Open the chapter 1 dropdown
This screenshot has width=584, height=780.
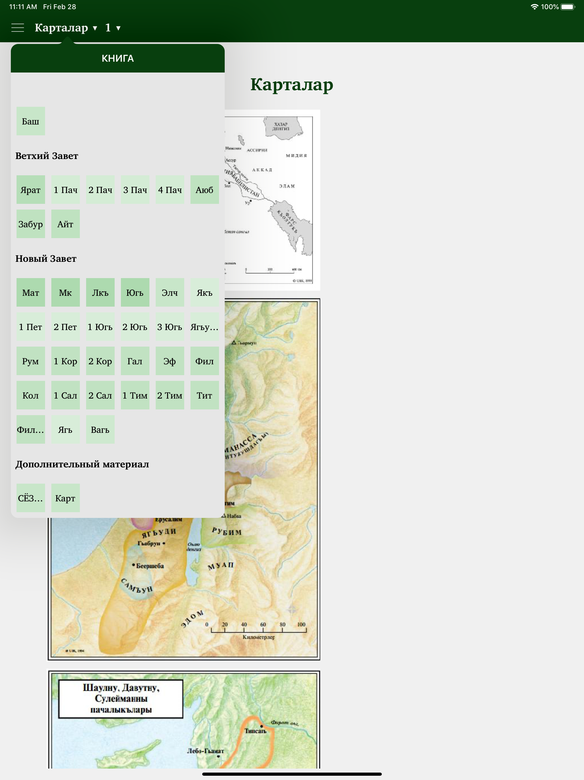coord(113,27)
